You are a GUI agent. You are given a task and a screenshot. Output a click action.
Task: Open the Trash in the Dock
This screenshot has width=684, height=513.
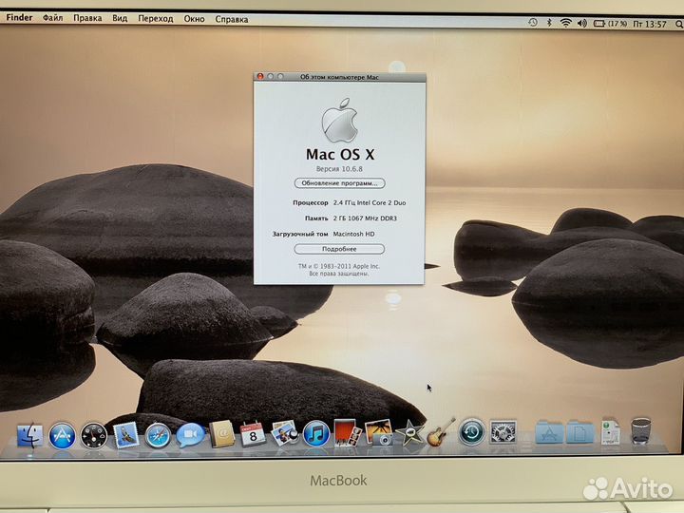coord(641,431)
